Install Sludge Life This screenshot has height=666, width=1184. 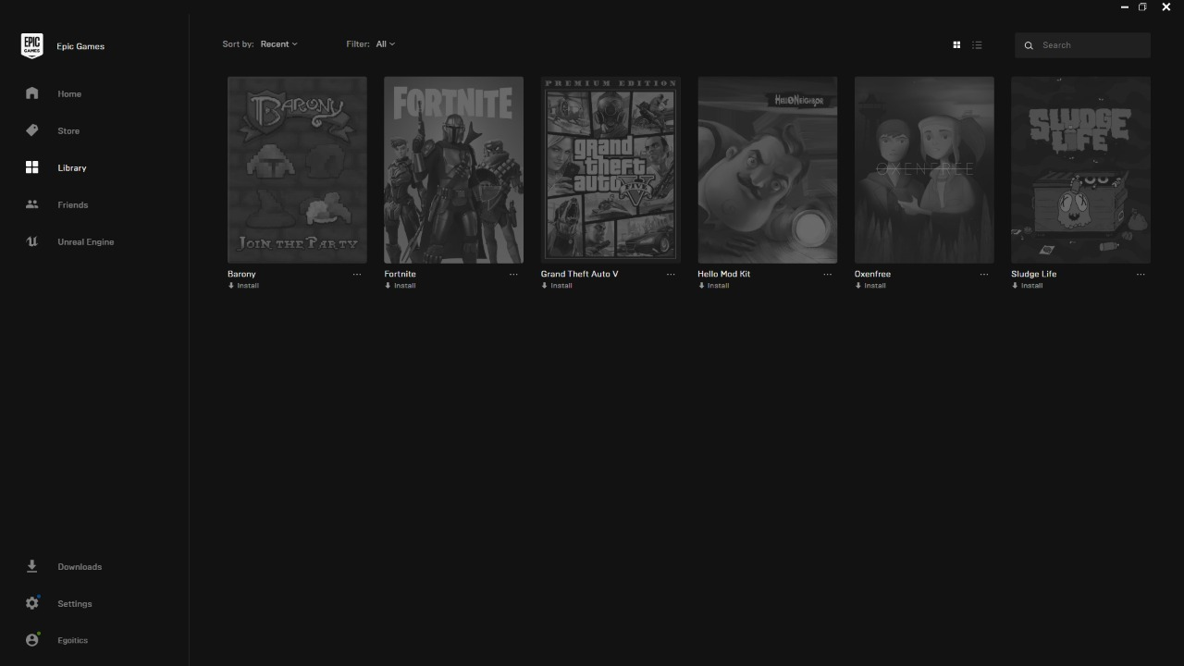pyautogui.click(x=1027, y=285)
